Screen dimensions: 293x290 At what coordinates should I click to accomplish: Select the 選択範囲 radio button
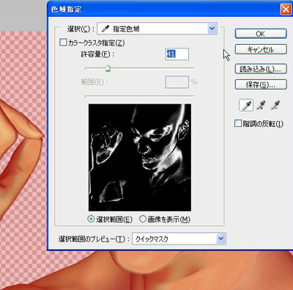click(x=91, y=219)
